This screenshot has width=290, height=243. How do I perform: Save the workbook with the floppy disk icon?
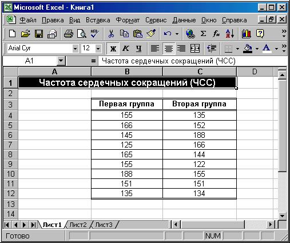click(39, 34)
